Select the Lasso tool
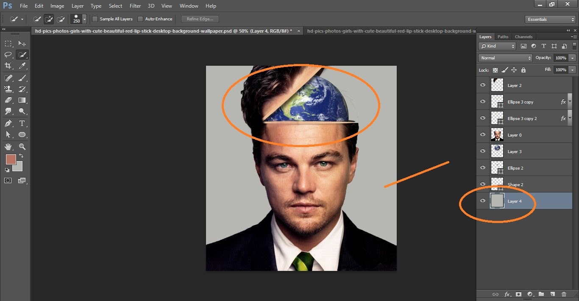 click(7, 54)
